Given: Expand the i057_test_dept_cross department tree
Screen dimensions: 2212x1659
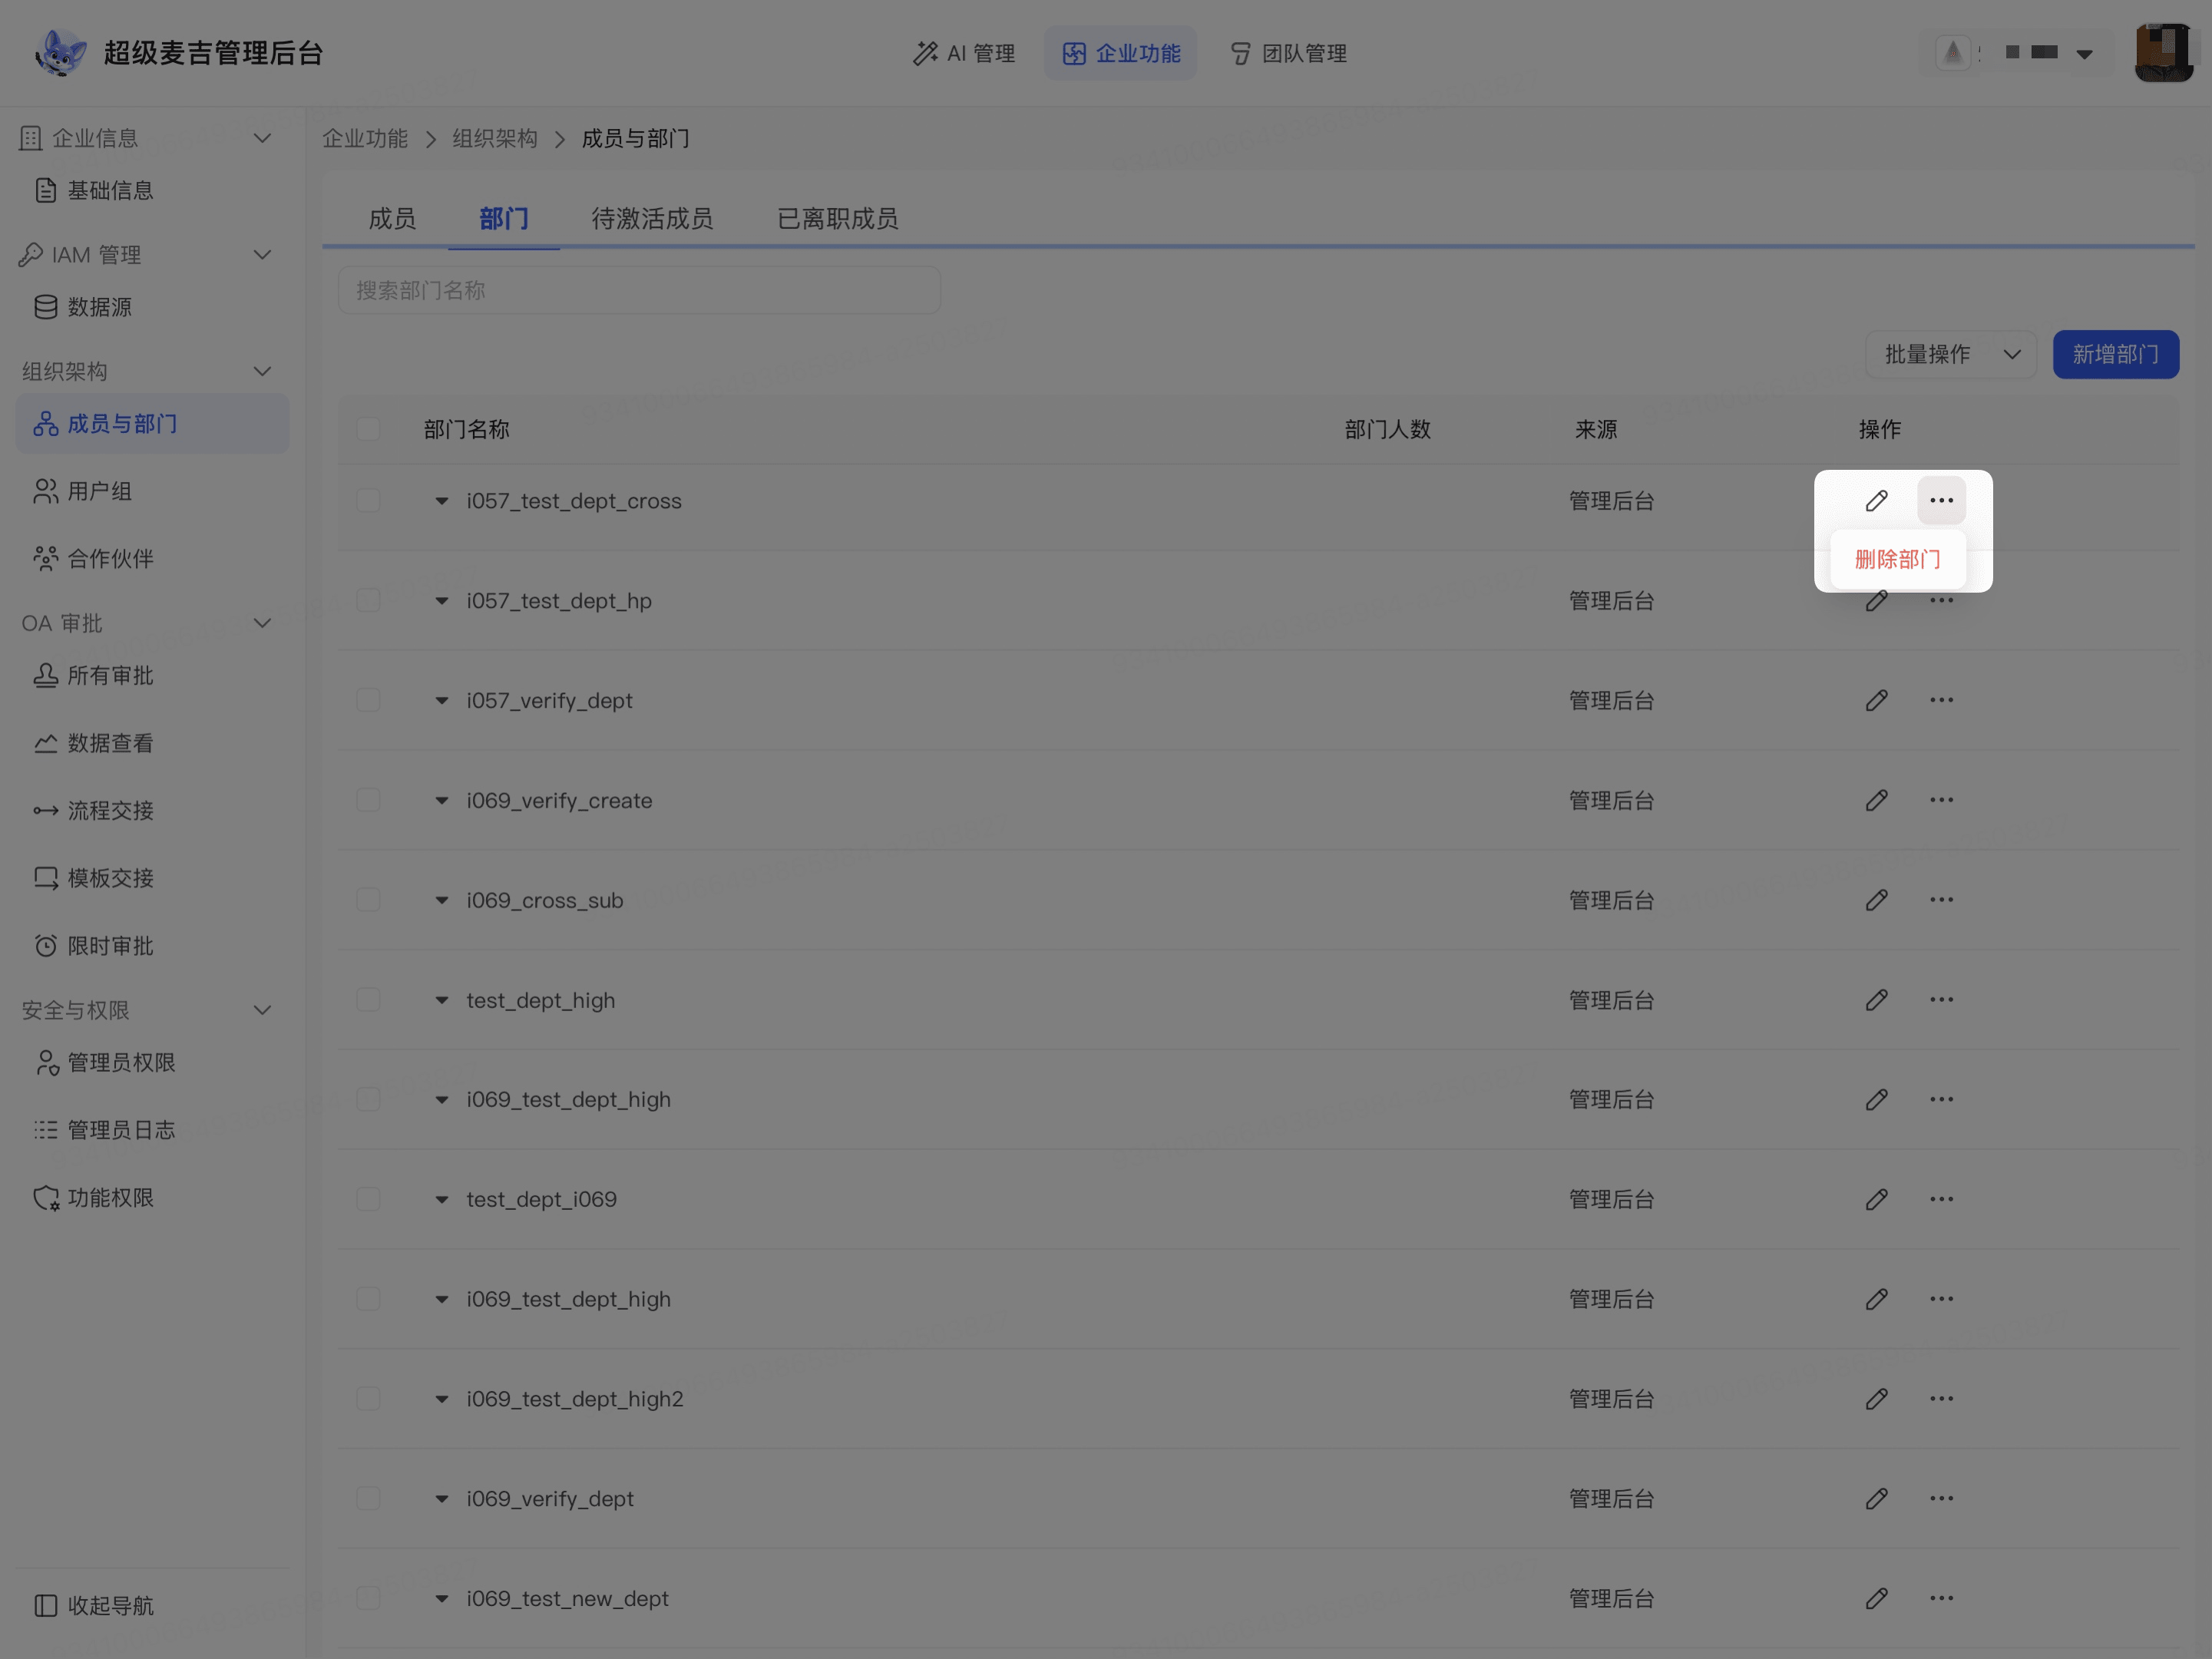Looking at the screenshot, I should [441, 501].
